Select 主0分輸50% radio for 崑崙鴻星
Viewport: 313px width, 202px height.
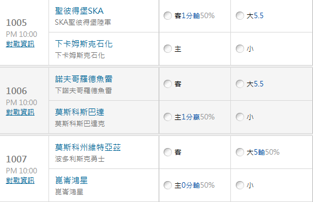coord(168,185)
